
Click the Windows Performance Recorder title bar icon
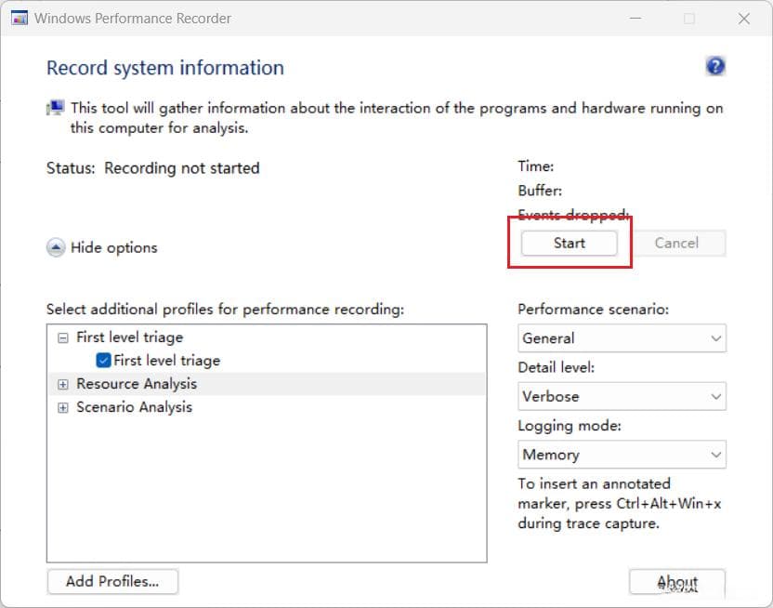pos(20,19)
